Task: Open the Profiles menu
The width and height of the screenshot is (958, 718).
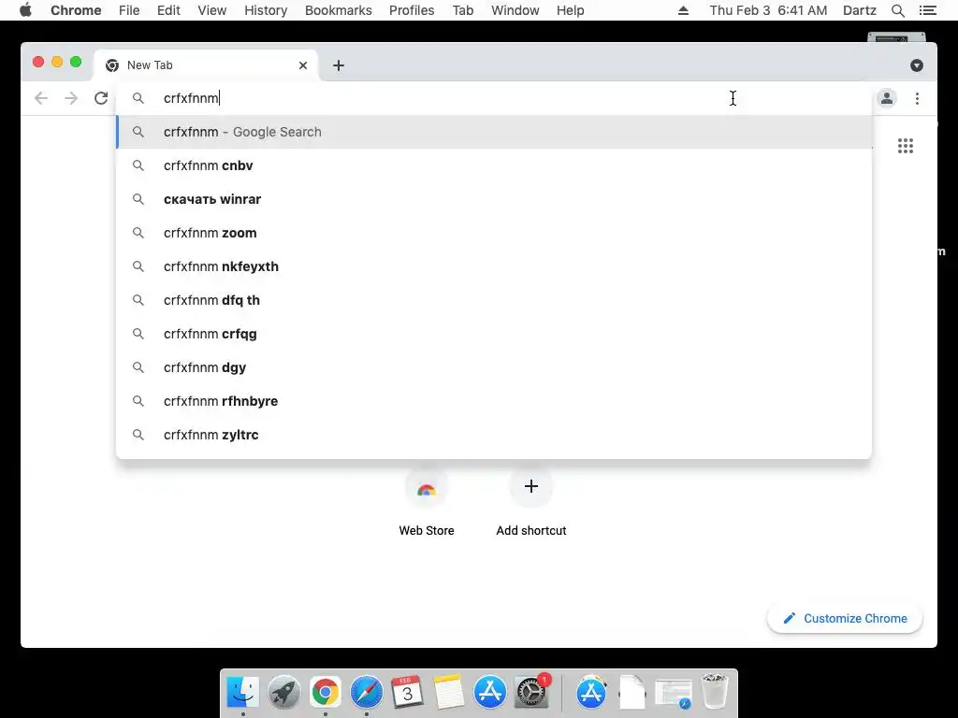Action: [x=412, y=10]
